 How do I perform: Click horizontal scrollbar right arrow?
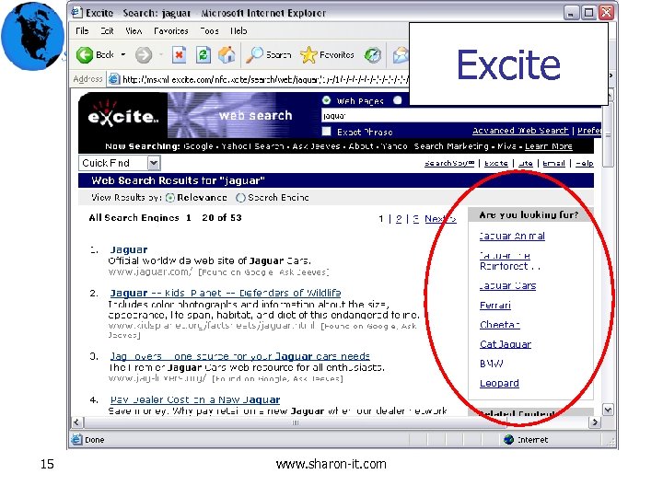coord(595,422)
